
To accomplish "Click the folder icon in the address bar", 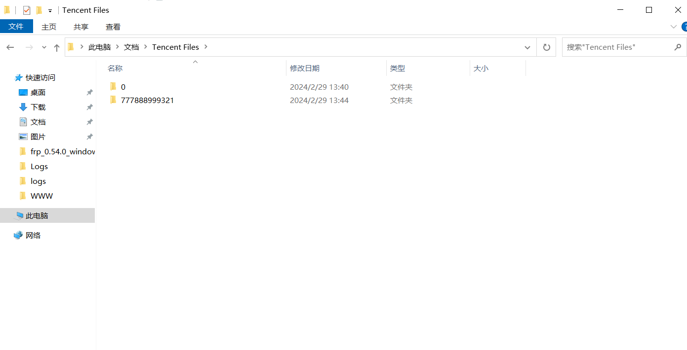I will 71,47.
